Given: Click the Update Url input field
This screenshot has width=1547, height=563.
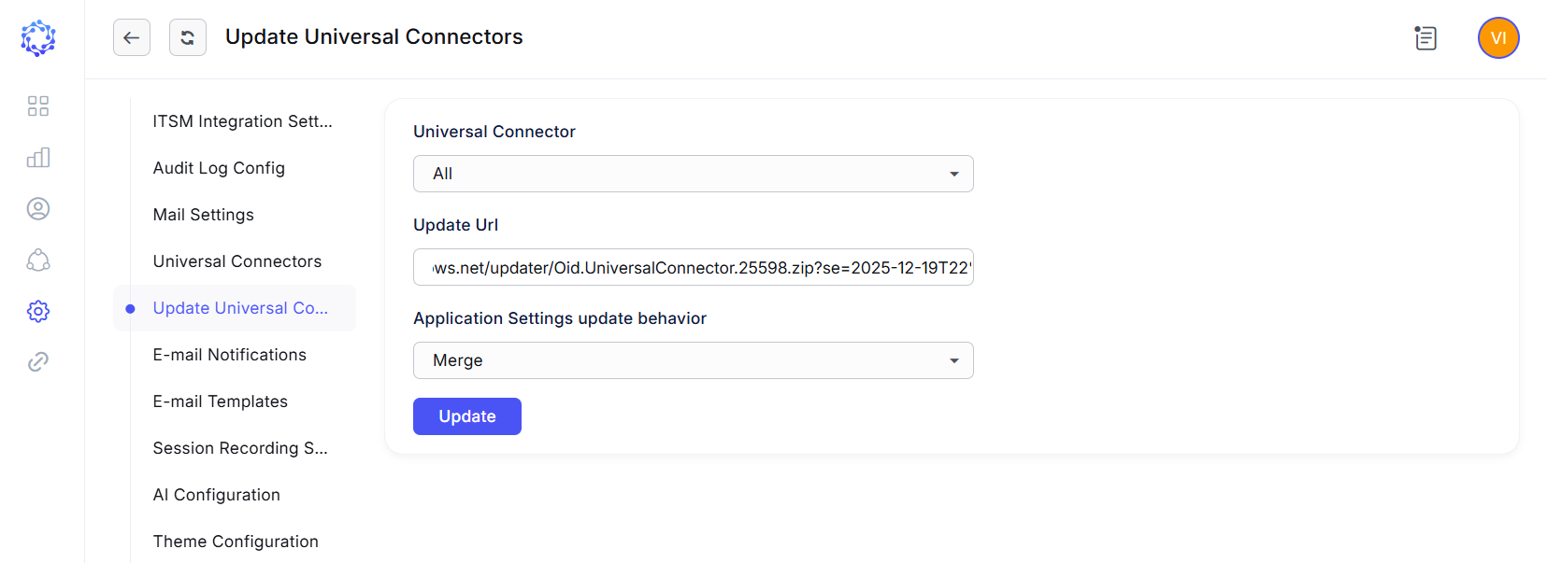Looking at the screenshot, I should [x=693, y=267].
